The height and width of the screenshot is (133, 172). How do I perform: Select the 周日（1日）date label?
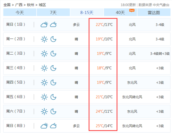point(15,24)
